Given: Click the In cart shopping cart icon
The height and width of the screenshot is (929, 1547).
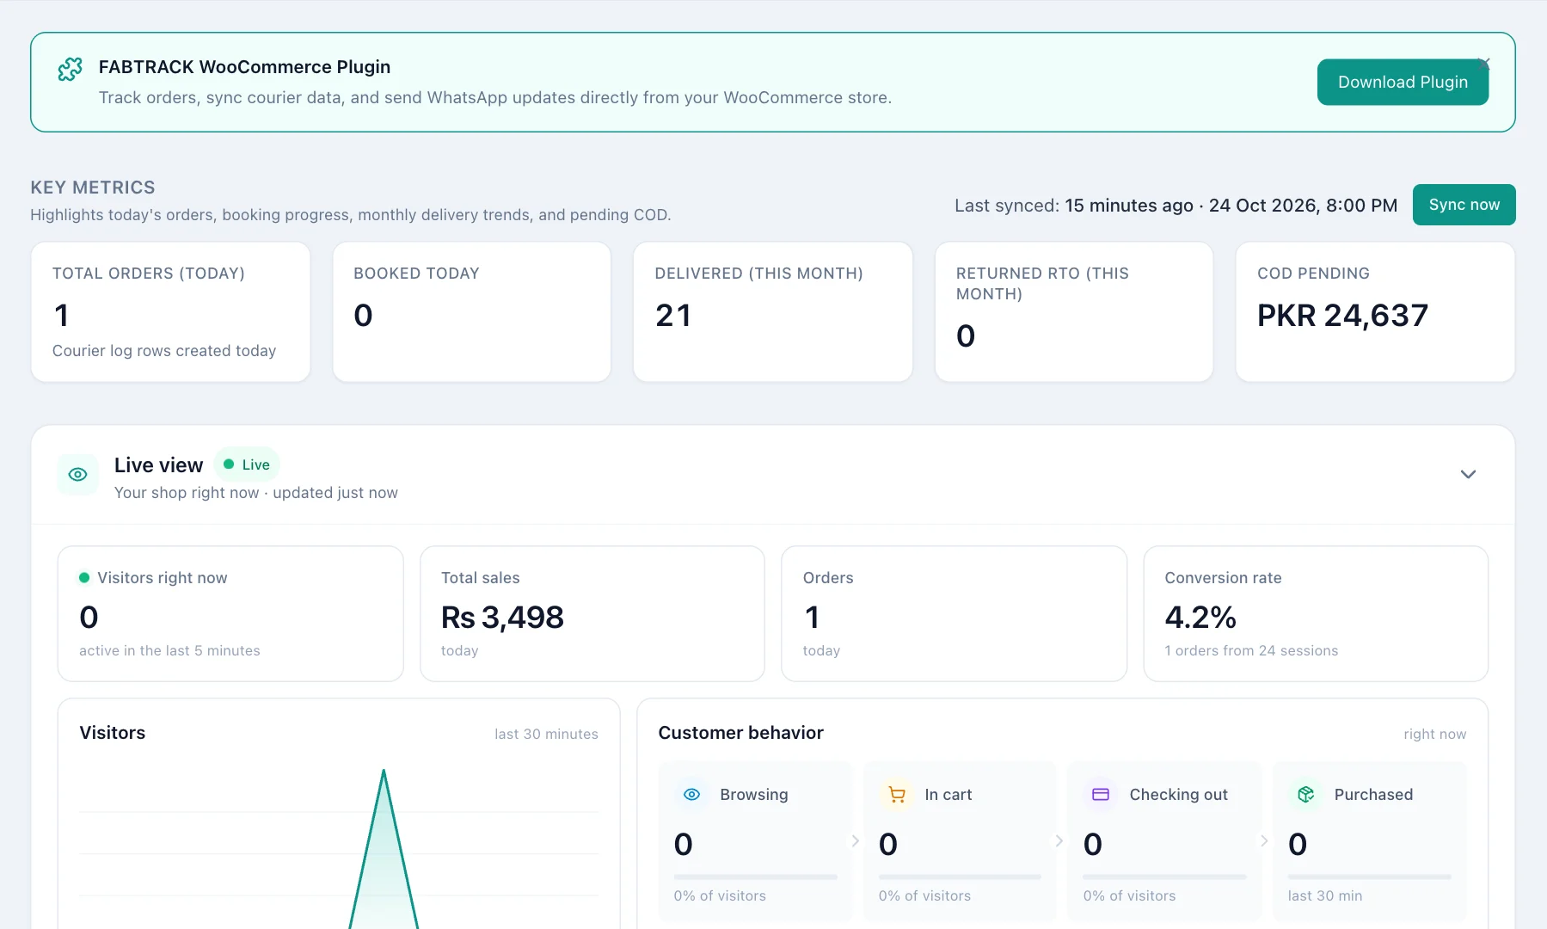Looking at the screenshot, I should click(x=896, y=794).
